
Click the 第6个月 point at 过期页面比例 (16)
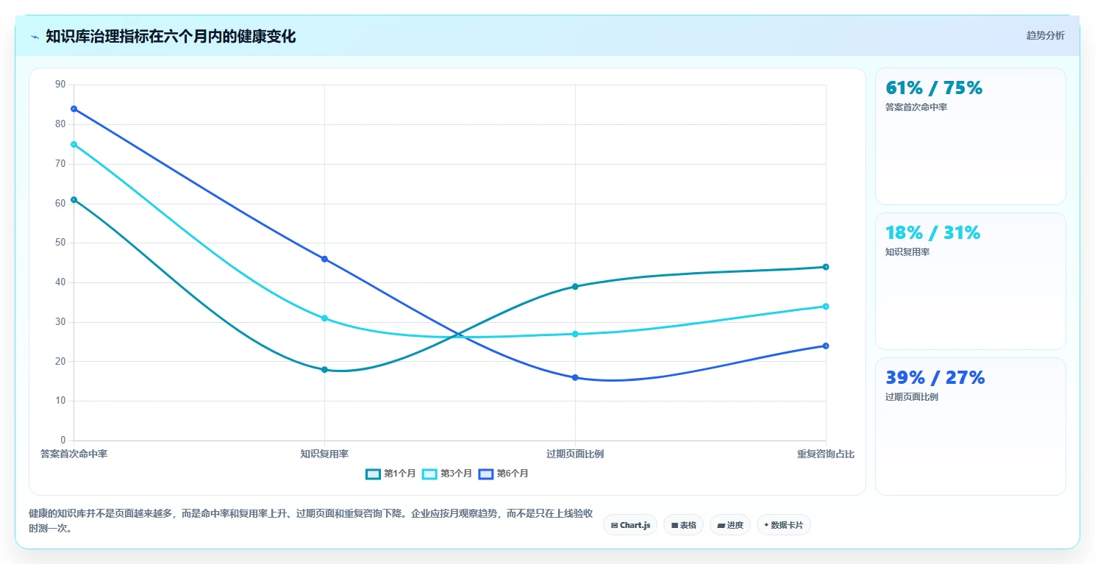(x=575, y=377)
